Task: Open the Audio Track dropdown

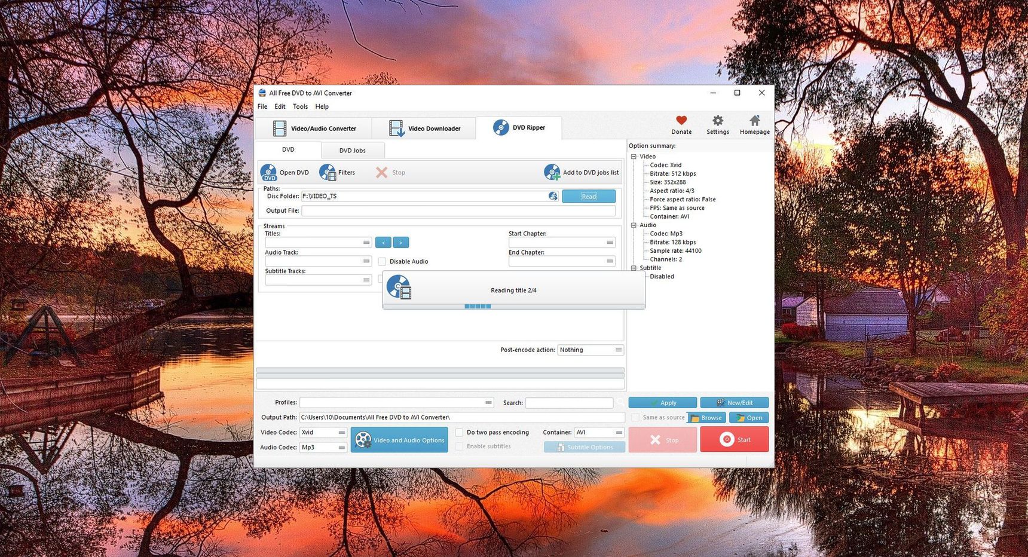Action: (x=318, y=261)
